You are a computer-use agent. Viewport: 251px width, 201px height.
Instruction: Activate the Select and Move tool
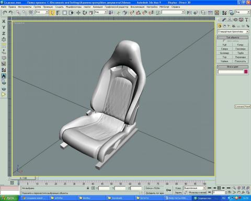[78, 13]
